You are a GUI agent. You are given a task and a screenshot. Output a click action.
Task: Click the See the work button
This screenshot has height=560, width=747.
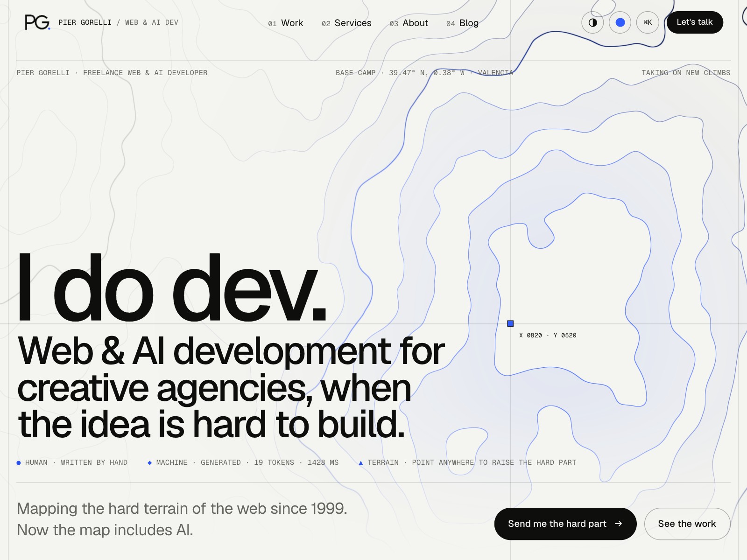coord(687,524)
